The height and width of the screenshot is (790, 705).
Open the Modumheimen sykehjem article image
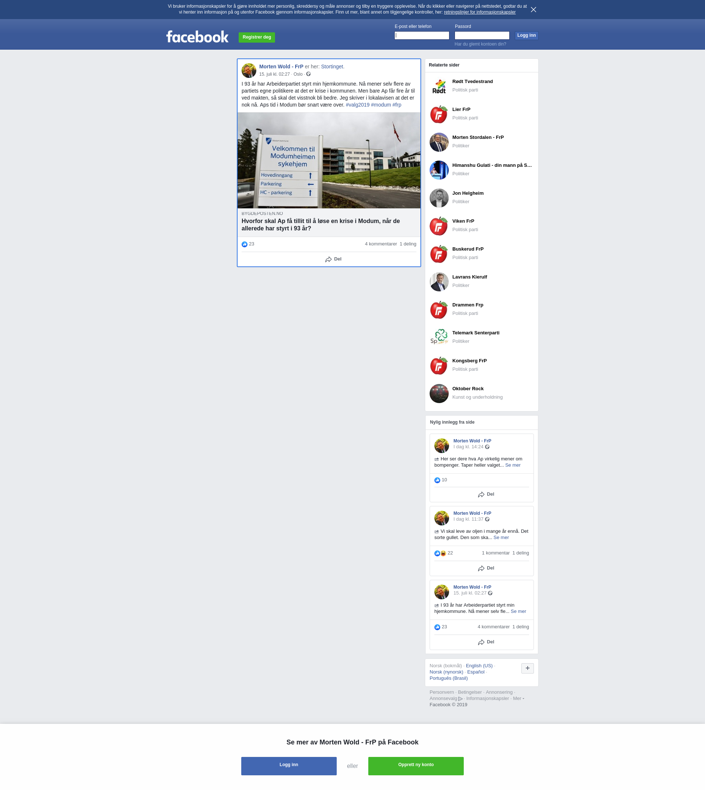pos(329,161)
